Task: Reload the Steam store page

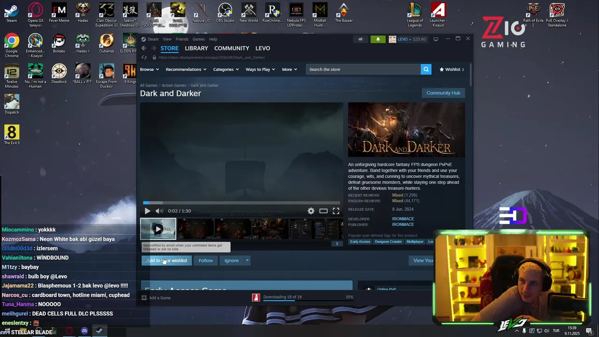Action: pyautogui.click(x=145, y=58)
